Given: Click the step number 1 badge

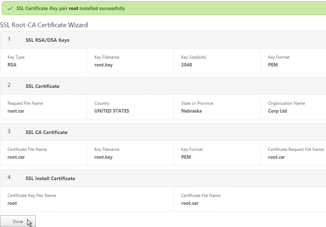Looking at the screenshot, I should tap(9, 39).
